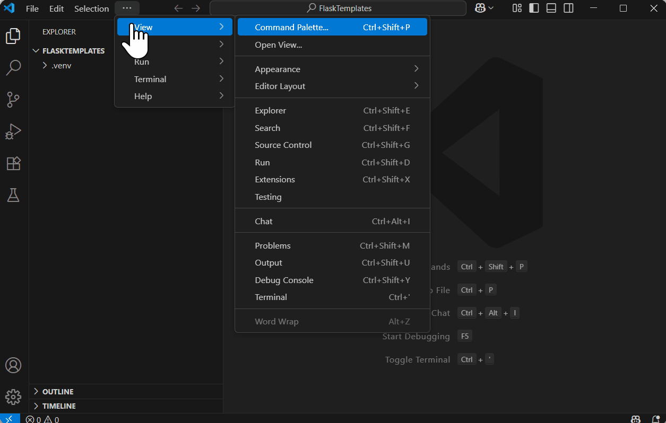Open the Help submenu entry
This screenshot has height=423, width=666.
pos(175,96)
